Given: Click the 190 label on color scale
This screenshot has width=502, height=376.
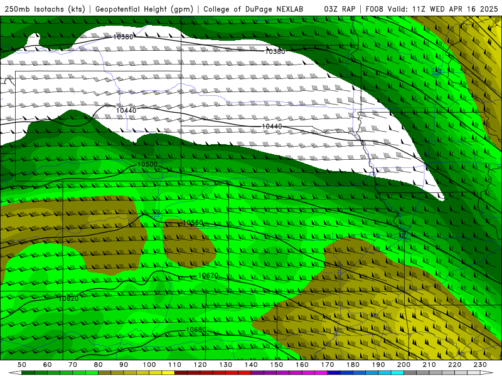Looking at the screenshot, I should click(378, 365).
